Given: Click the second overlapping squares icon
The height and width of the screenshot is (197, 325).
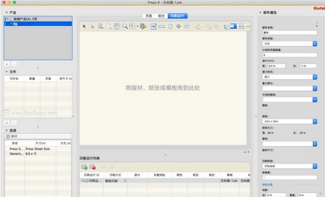Looking at the screenshot, I should coord(217,26).
